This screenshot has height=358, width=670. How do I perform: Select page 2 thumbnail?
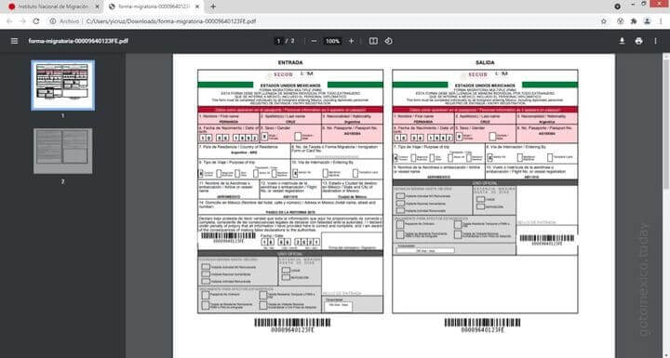[63, 152]
